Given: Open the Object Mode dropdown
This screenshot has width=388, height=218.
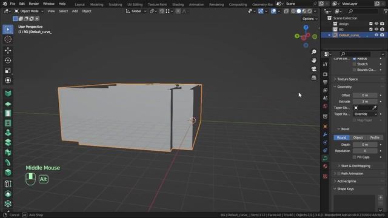Looking at the screenshot, I should click(x=28, y=11).
